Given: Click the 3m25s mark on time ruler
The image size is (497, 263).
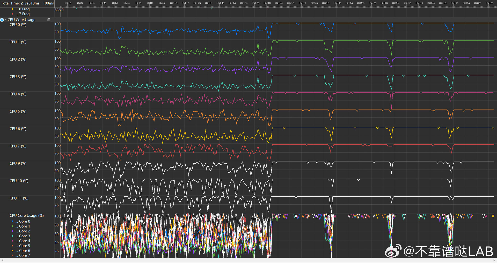Looking at the screenshot, I should point(349,3).
